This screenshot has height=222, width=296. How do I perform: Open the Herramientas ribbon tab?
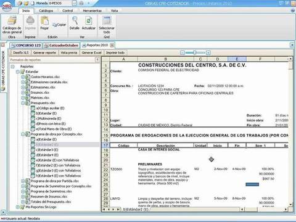(x=92, y=10)
